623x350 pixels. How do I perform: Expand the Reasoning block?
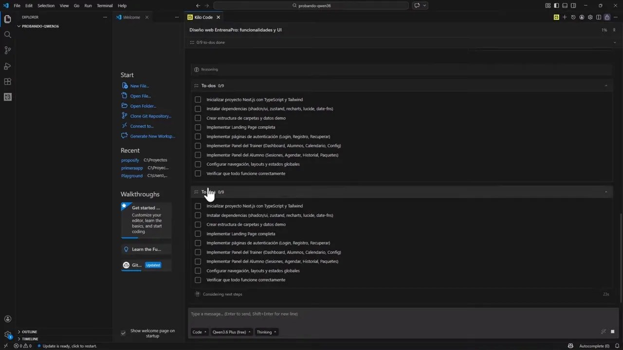pos(402,69)
